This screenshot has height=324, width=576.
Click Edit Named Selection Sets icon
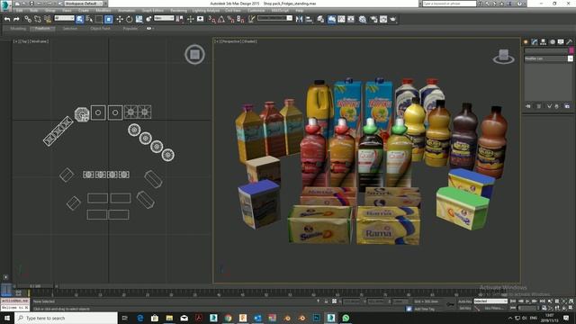point(251,19)
